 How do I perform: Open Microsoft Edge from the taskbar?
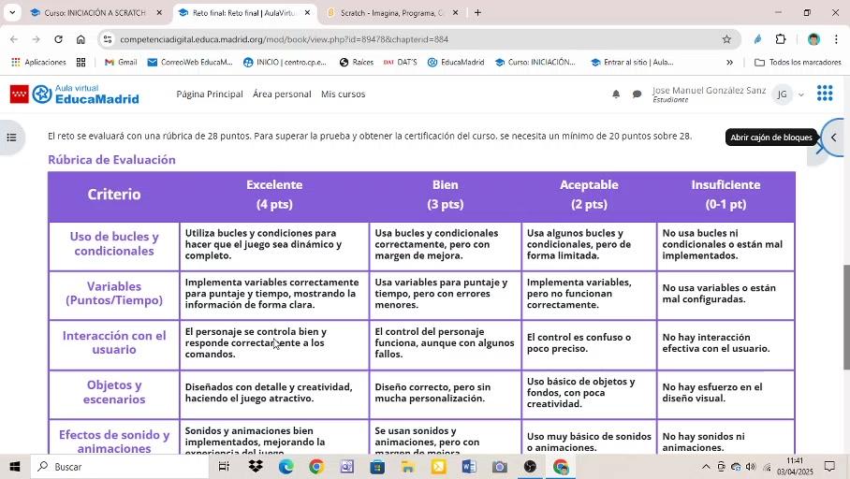click(286, 467)
